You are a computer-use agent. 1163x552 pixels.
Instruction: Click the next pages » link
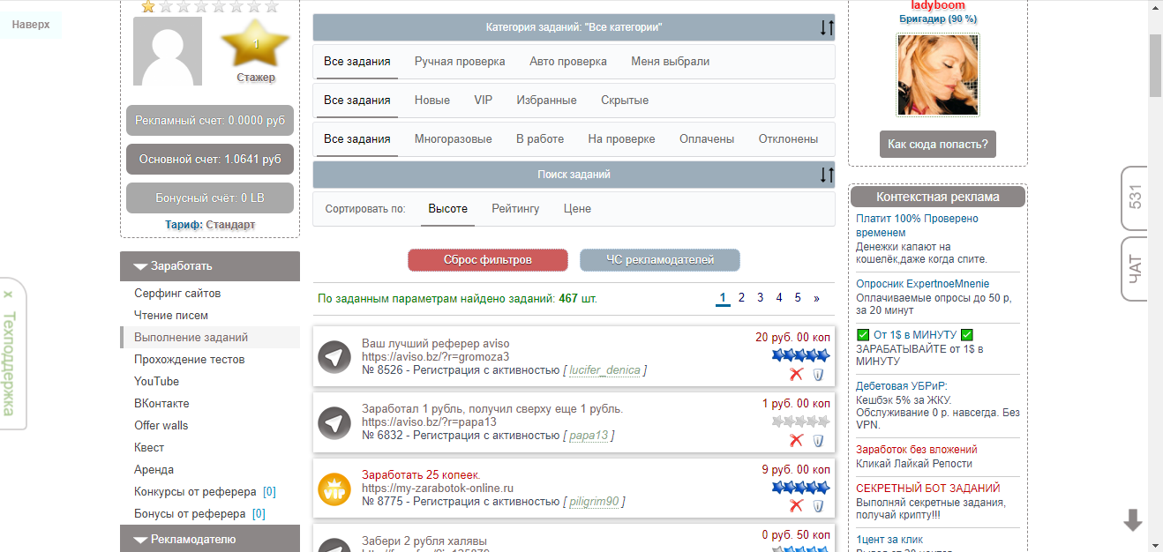coord(816,298)
